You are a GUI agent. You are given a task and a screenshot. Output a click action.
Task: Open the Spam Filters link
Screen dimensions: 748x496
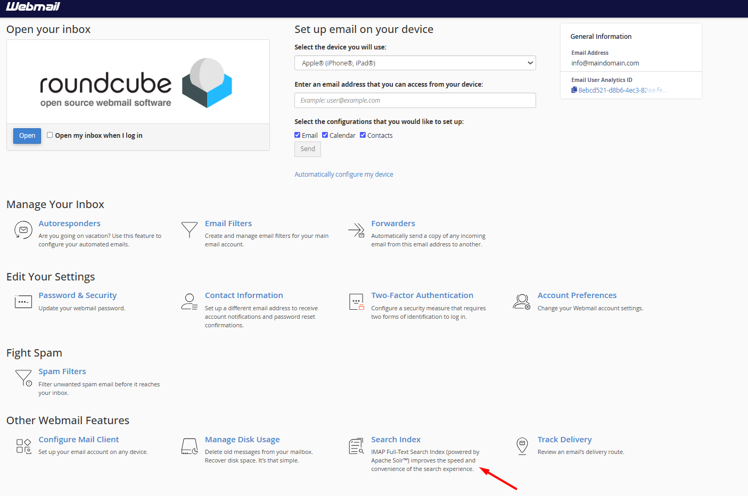tap(62, 371)
